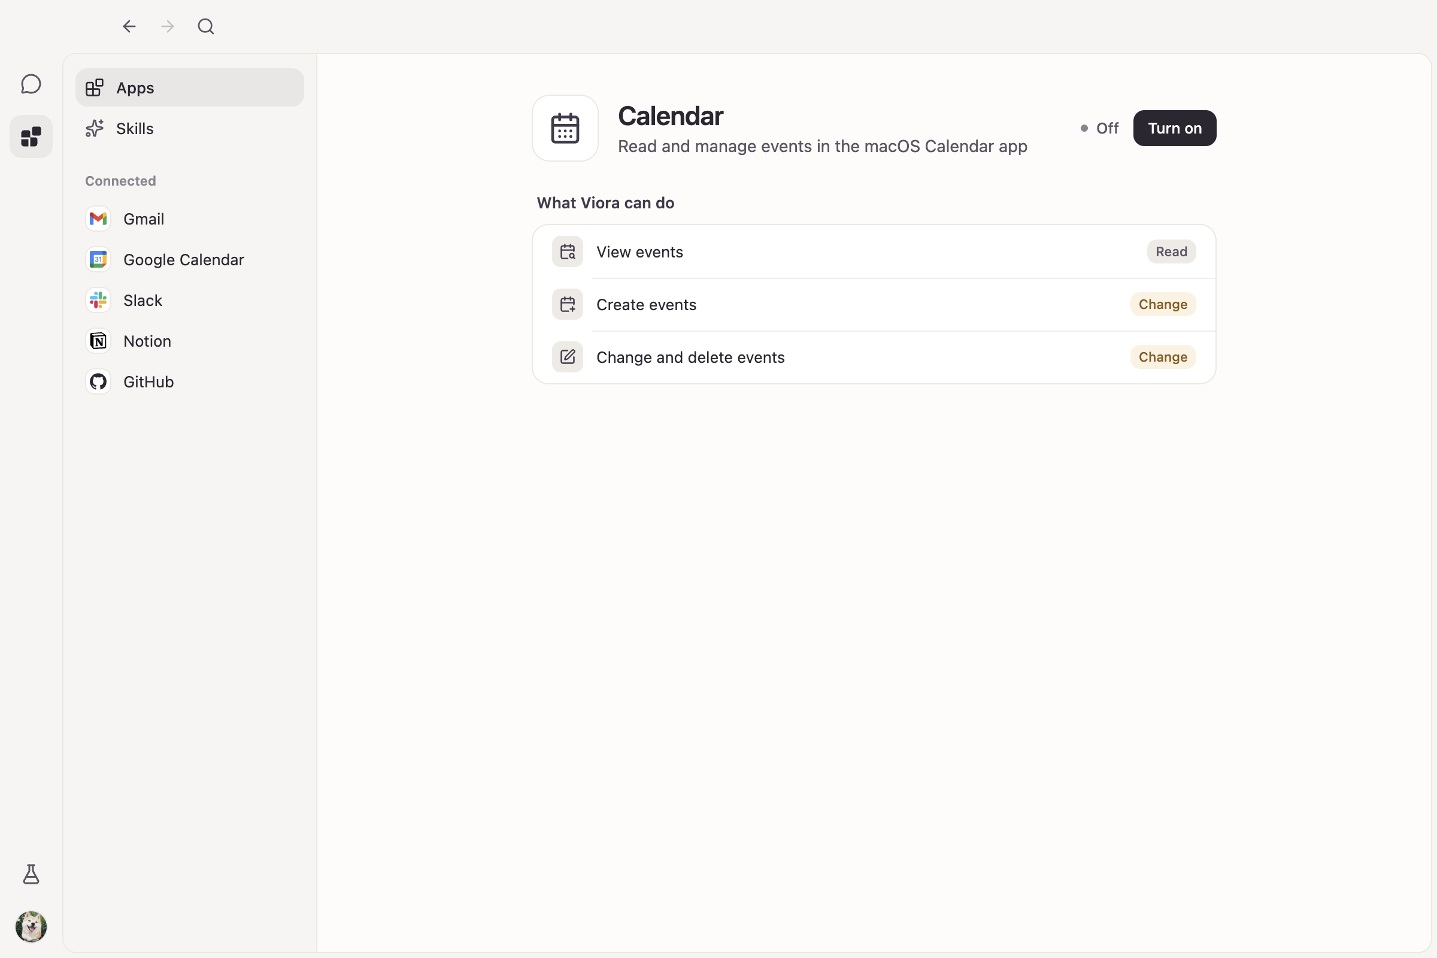Click the Change badge for Create events
Viewport: 1437px width, 958px height.
(x=1163, y=304)
